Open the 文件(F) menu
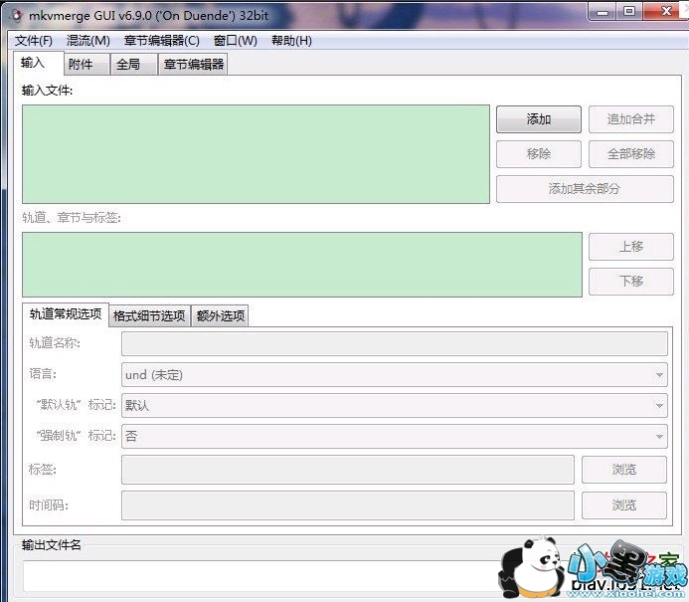The image size is (689, 602). [34, 41]
